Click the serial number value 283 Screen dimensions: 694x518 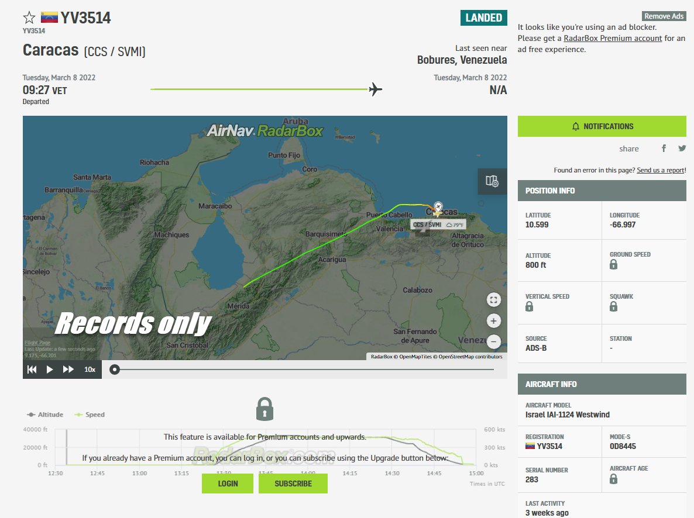point(531,479)
